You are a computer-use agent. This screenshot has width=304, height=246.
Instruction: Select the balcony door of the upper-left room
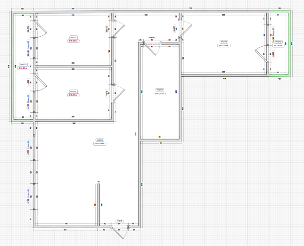click(x=40, y=29)
